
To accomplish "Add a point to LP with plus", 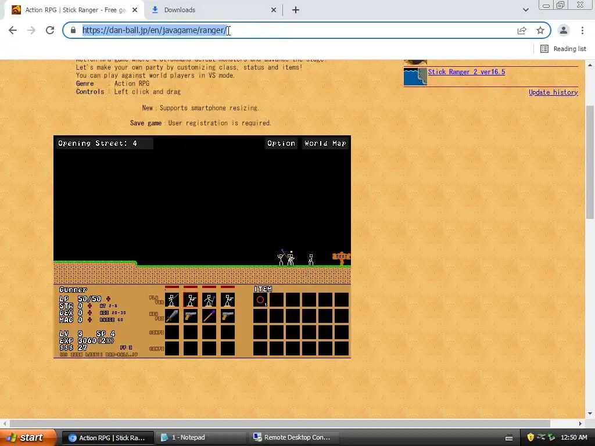I will point(108,299).
